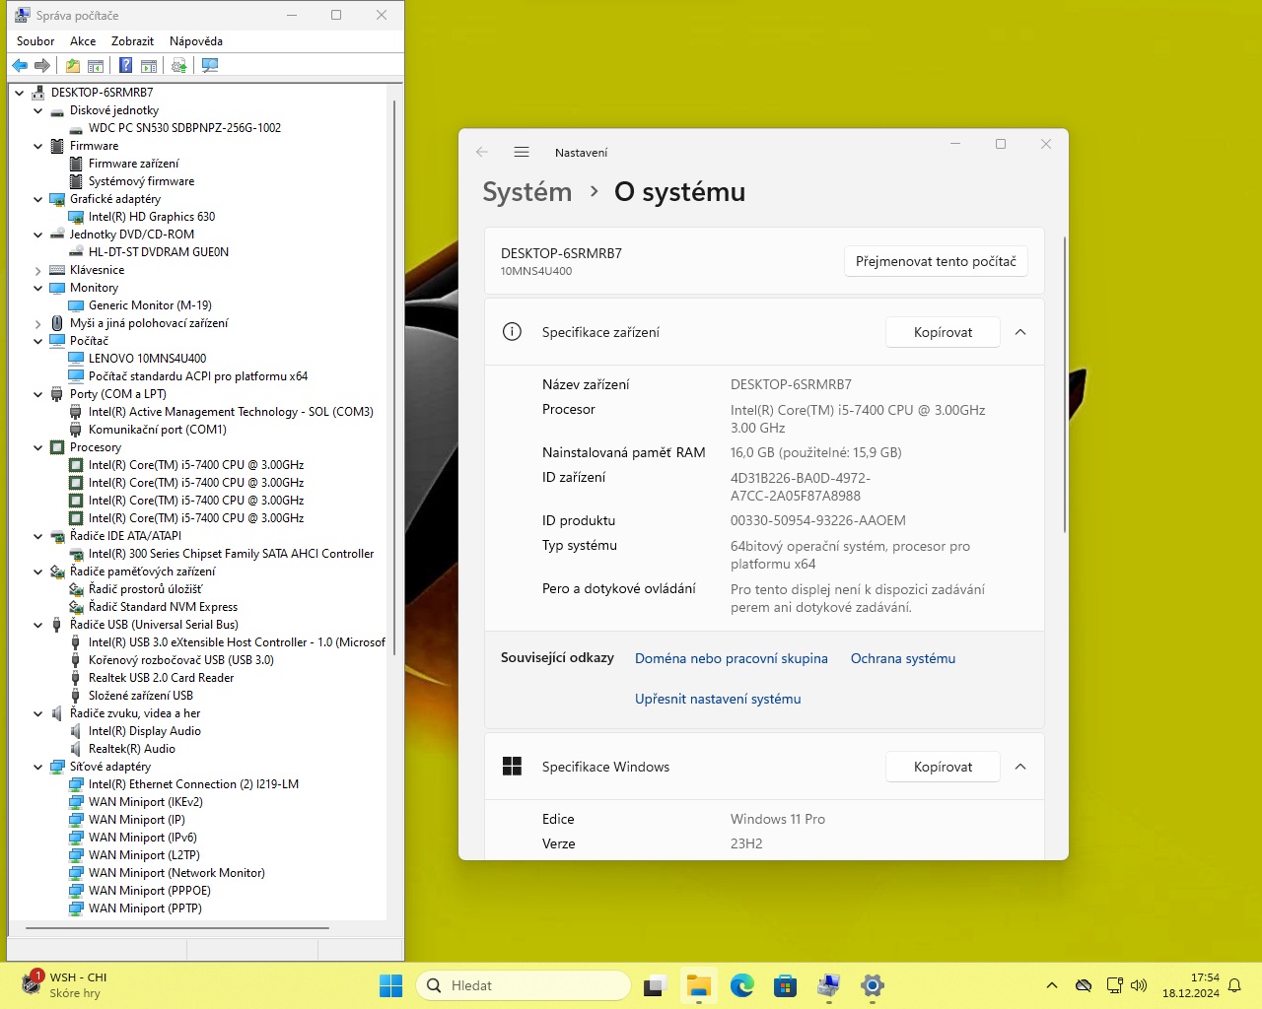Collapse the Specifikace Windows section chevron
Image resolution: width=1262 pixels, height=1009 pixels.
pyautogui.click(x=1020, y=767)
